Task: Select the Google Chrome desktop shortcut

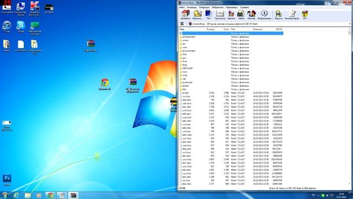Action: [105, 85]
